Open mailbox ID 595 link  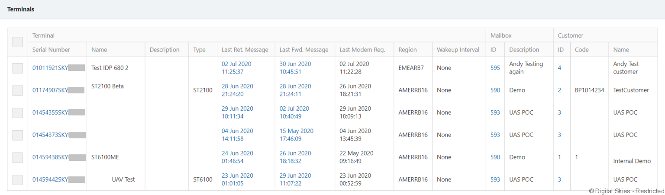pos(495,68)
